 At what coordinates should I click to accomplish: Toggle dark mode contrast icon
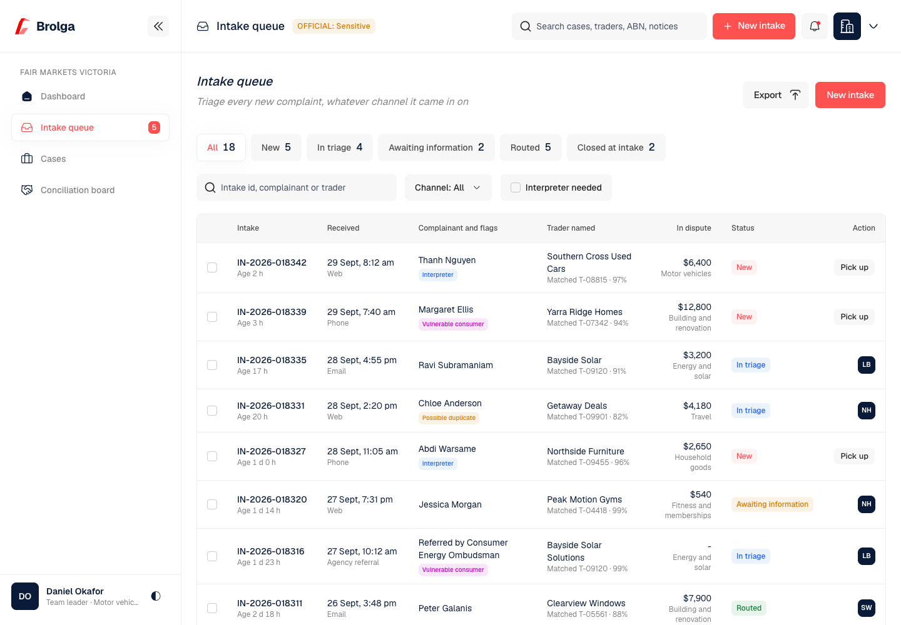(156, 596)
